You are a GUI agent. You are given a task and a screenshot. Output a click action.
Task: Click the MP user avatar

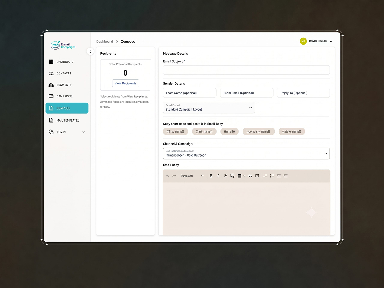click(x=303, y=41)
